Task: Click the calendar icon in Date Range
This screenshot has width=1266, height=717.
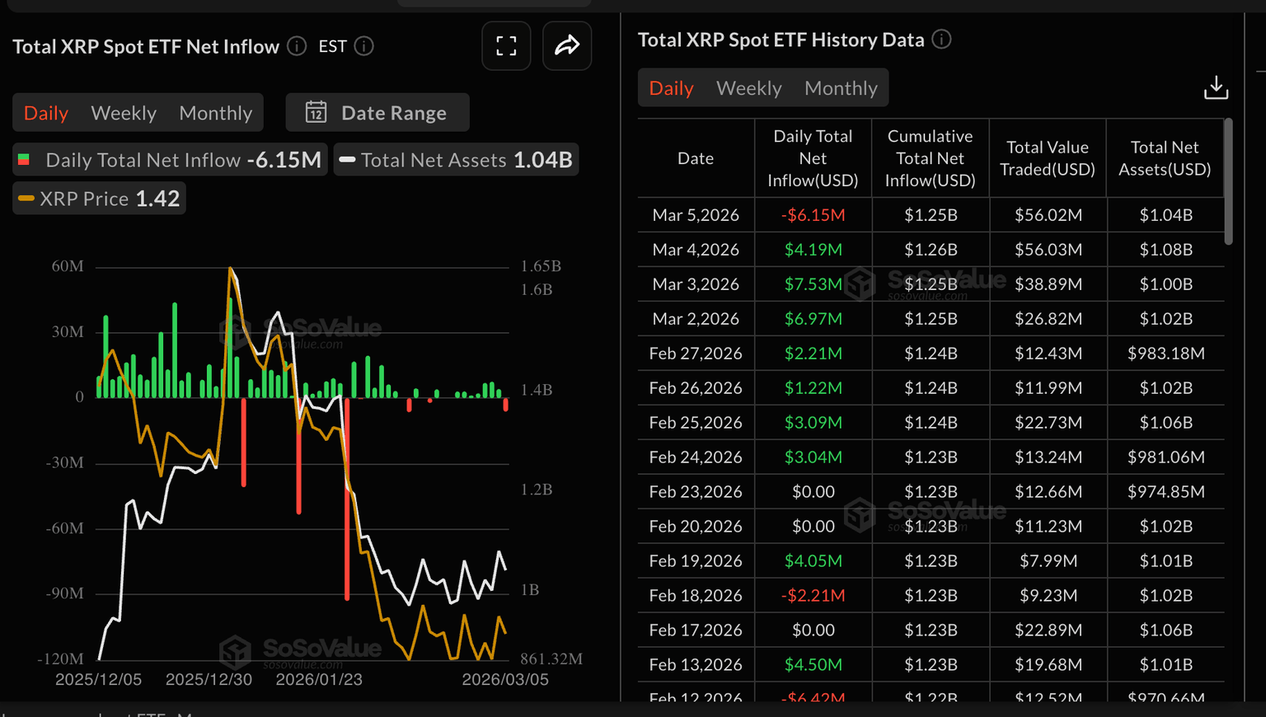Action: 316,112
